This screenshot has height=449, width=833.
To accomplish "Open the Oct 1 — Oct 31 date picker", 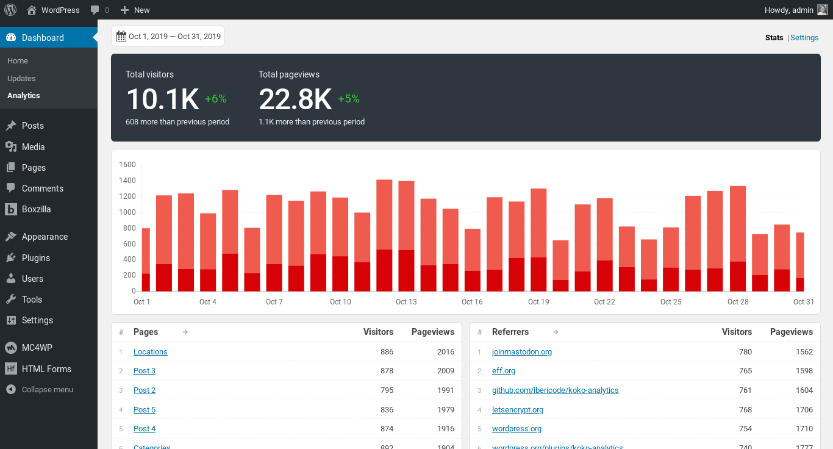I will click(x=174, y=35).
